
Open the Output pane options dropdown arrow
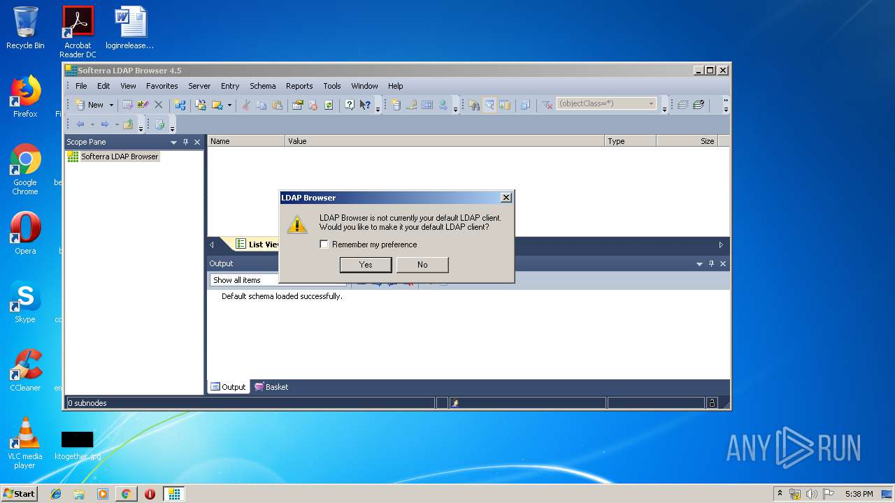(x=699, y=263)
